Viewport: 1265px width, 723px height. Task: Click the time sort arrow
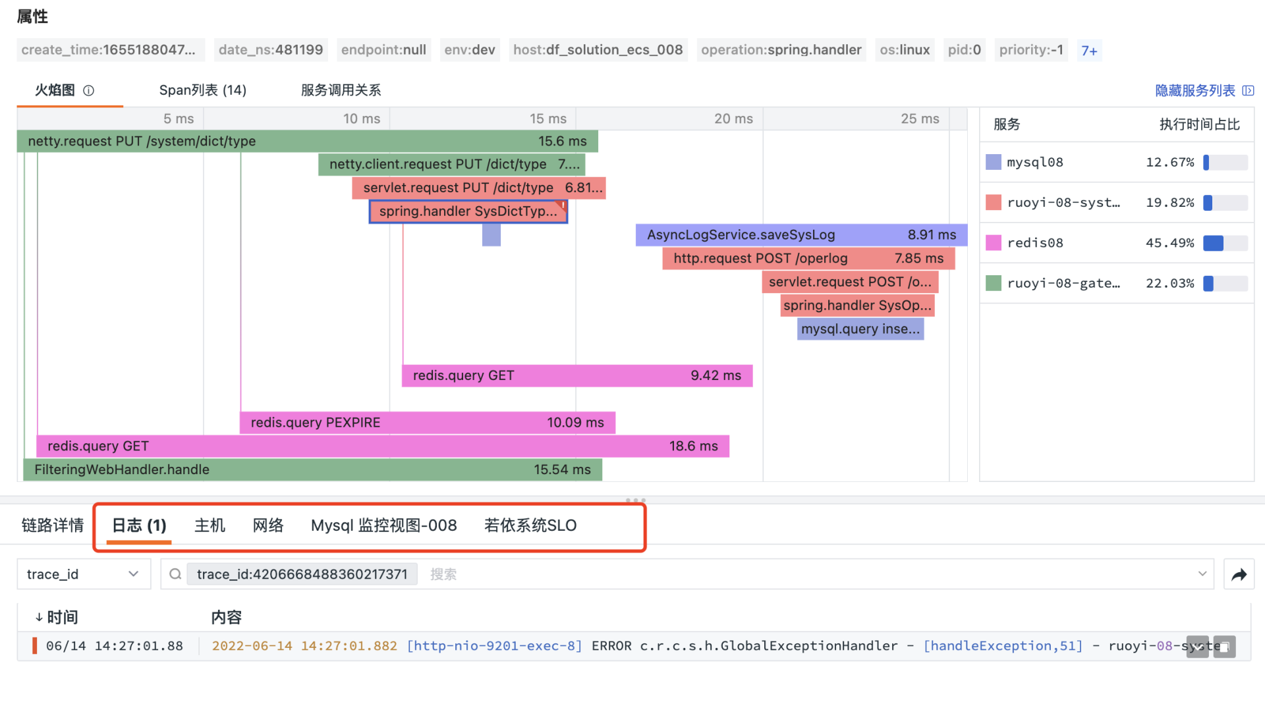(39, 617)
